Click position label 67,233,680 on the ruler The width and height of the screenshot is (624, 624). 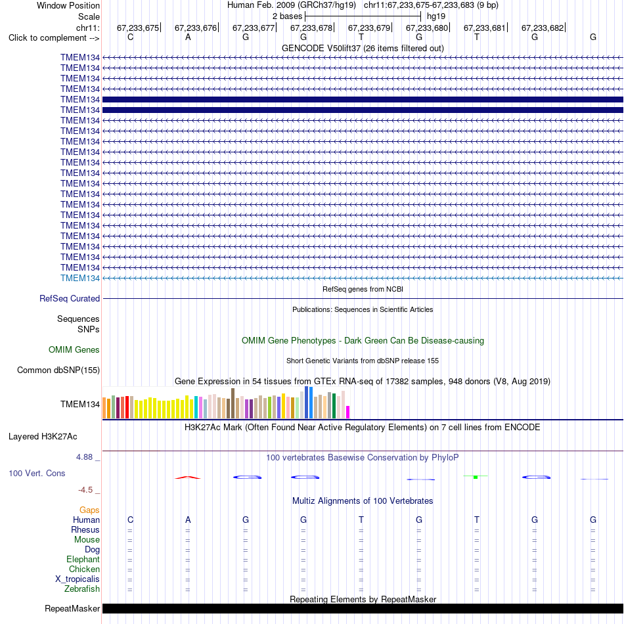tap(427, 28)
